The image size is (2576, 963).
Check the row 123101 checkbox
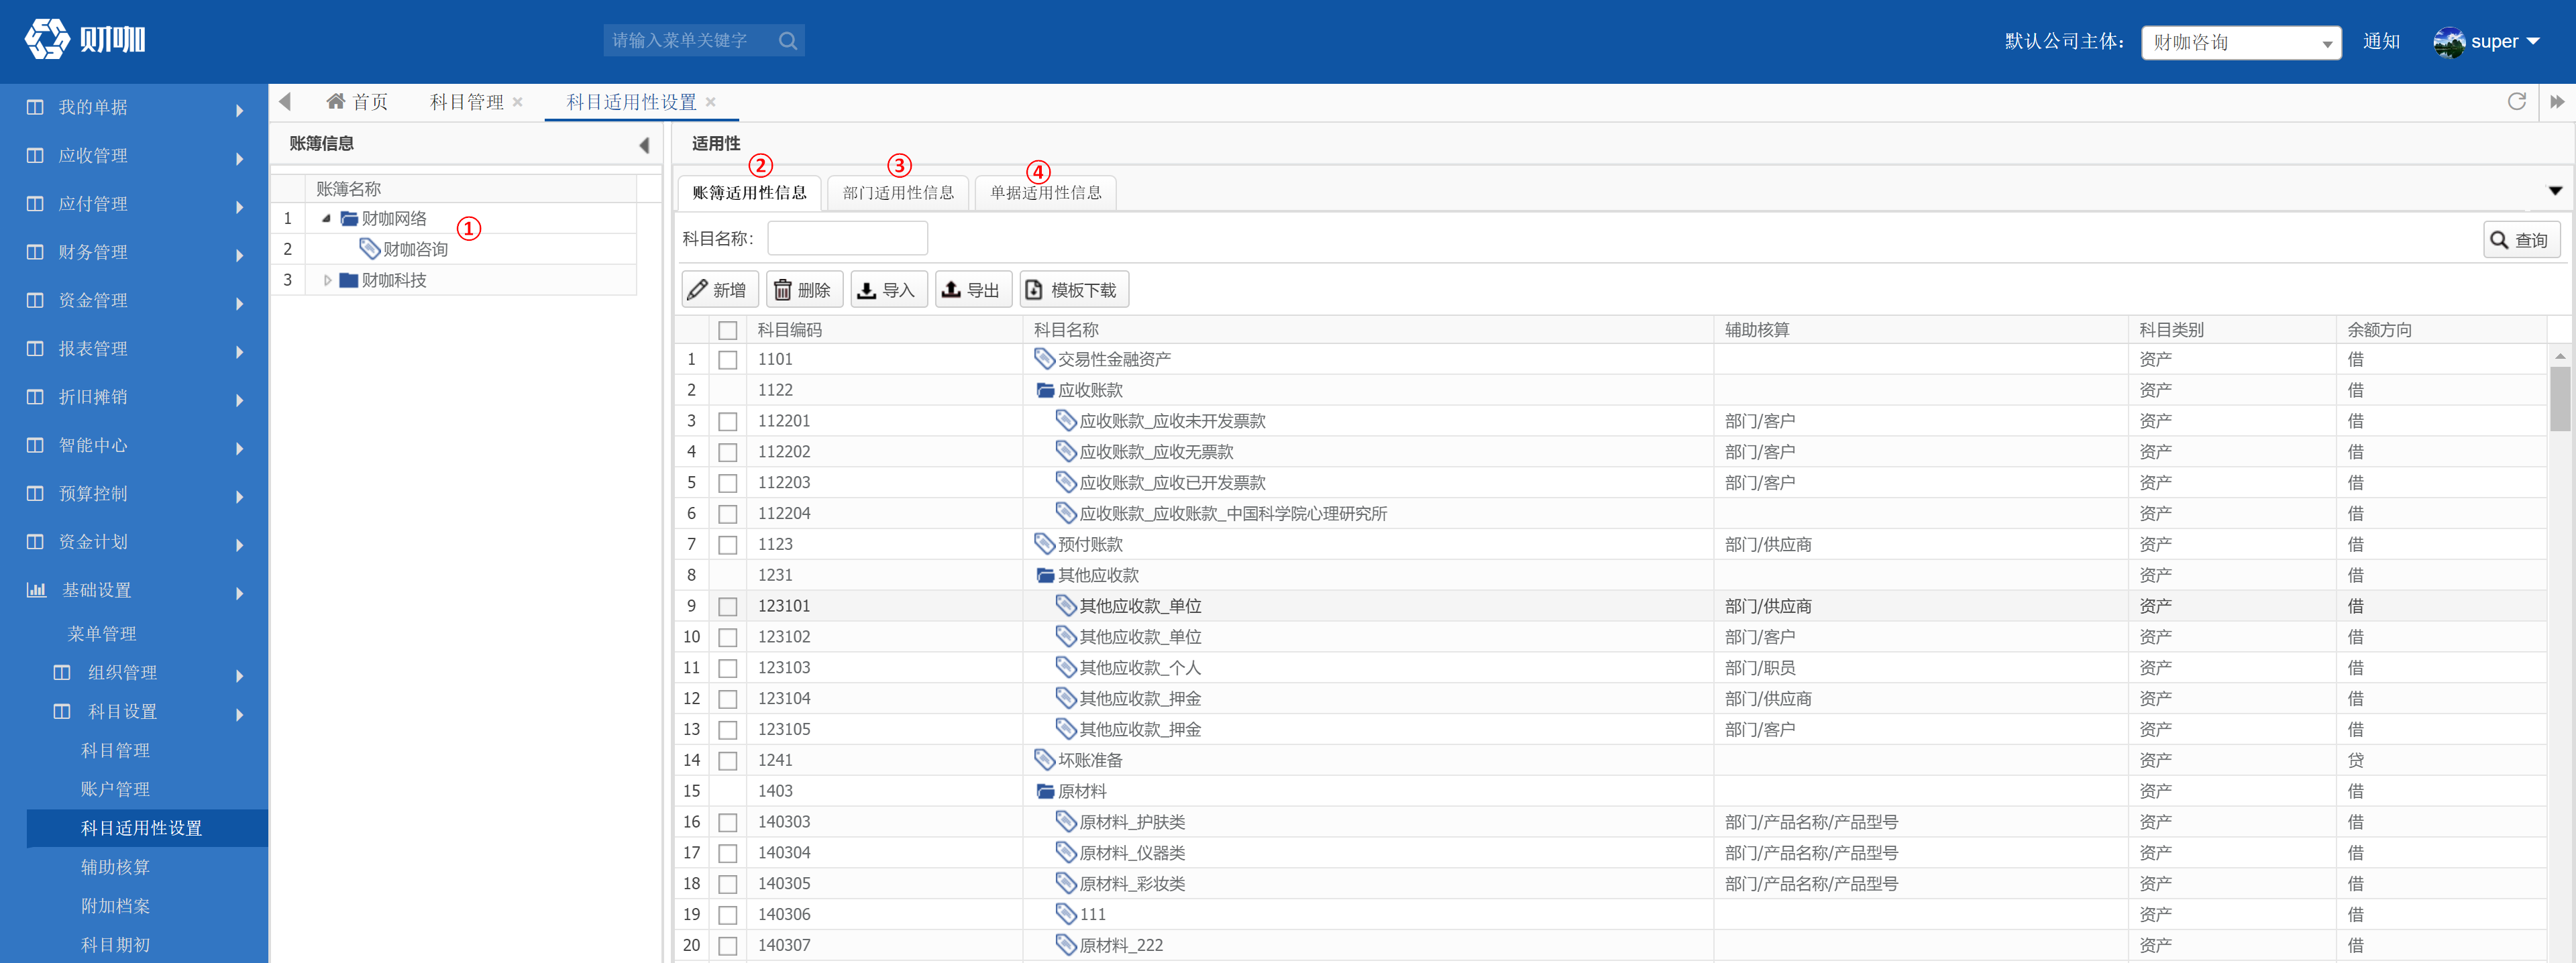tap(728, 607)
